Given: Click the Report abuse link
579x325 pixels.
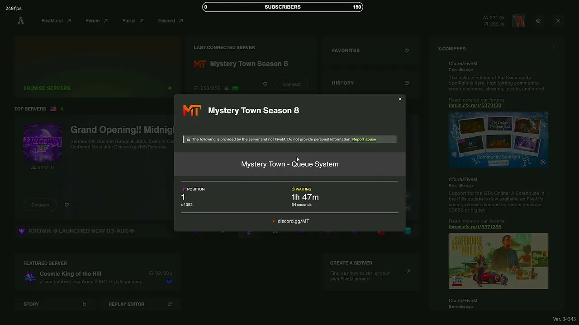Looking at the screenshot, I should 364,139.
